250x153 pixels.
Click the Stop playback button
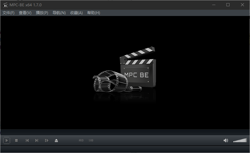(x=16, y=140)
